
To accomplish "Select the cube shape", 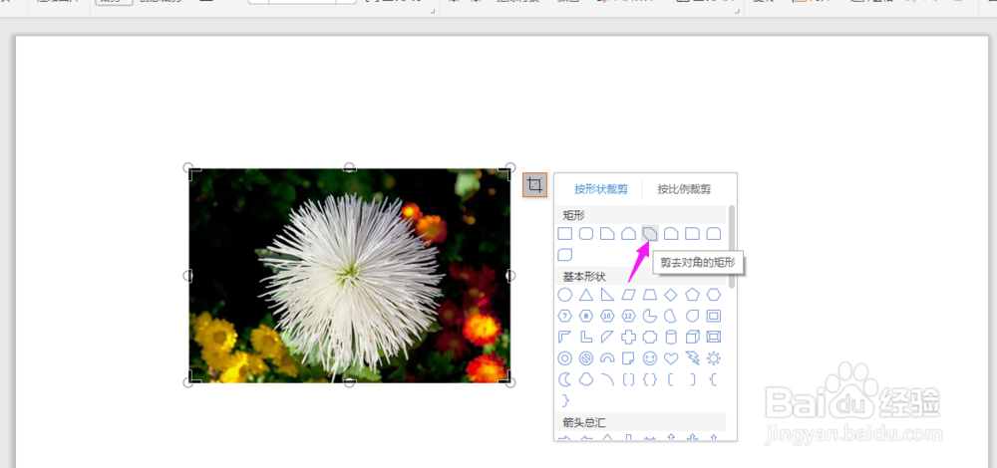I will click(693, 337).
